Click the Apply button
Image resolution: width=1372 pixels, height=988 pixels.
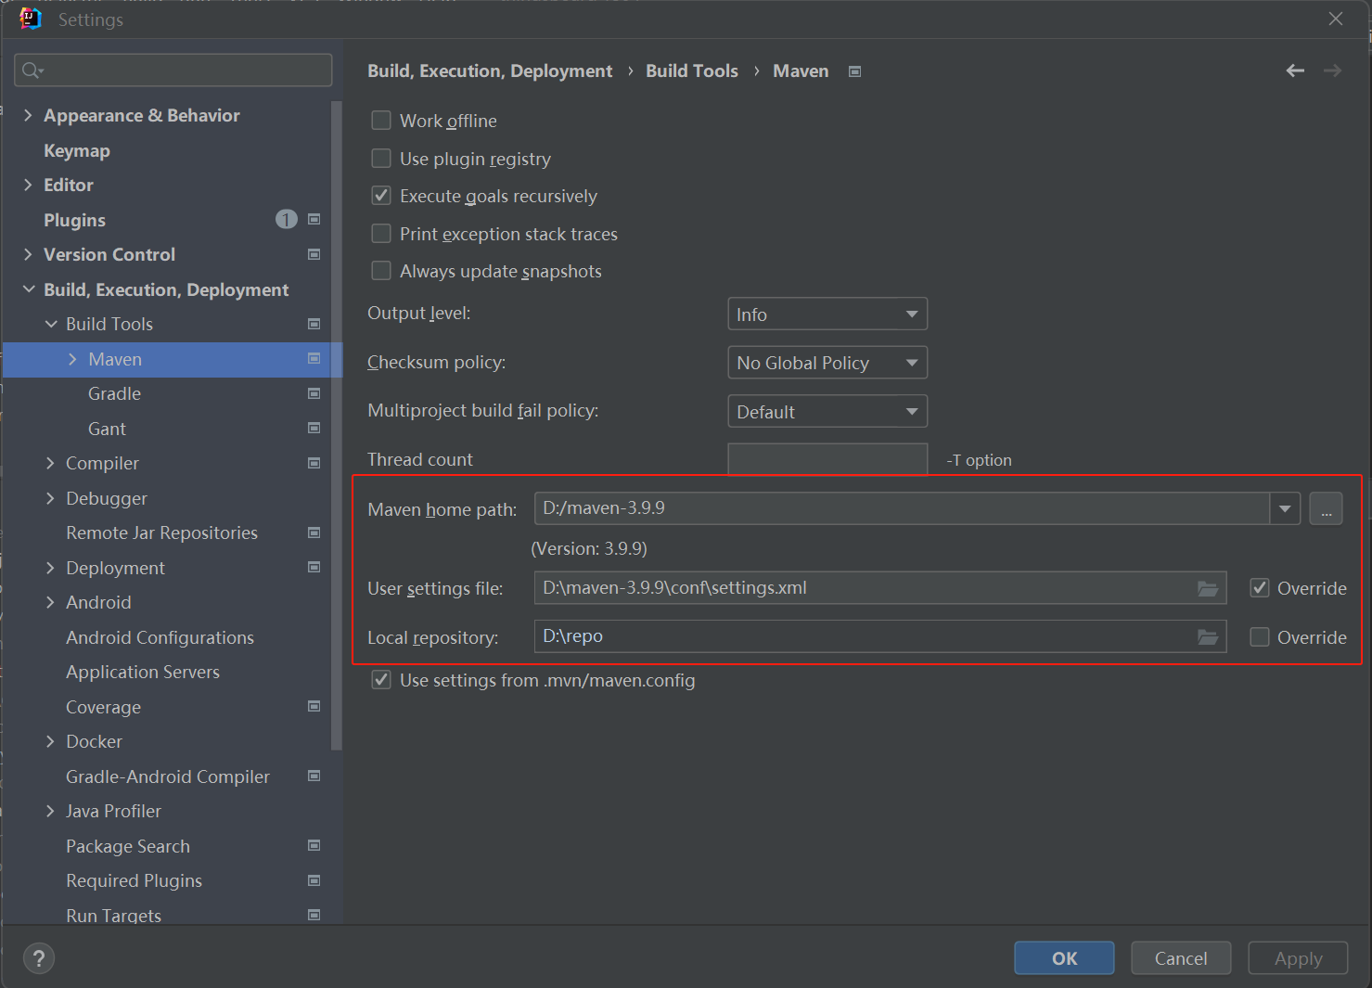[x=1298, y=958]
